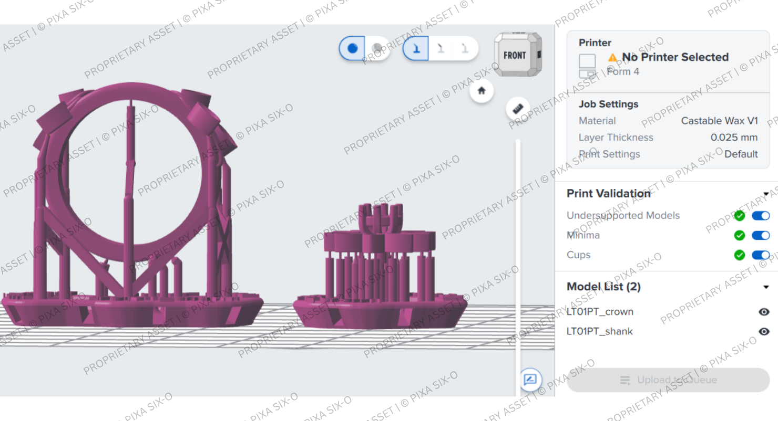
Task: Click the orange warning triangle icon
Action: pos(613,57)
